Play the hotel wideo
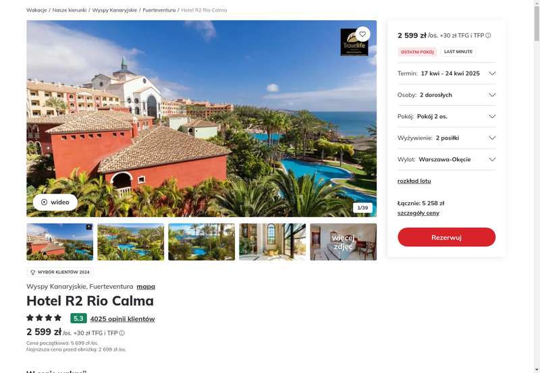The width and height of the screenshot is (540, 373). click(55, 202)
